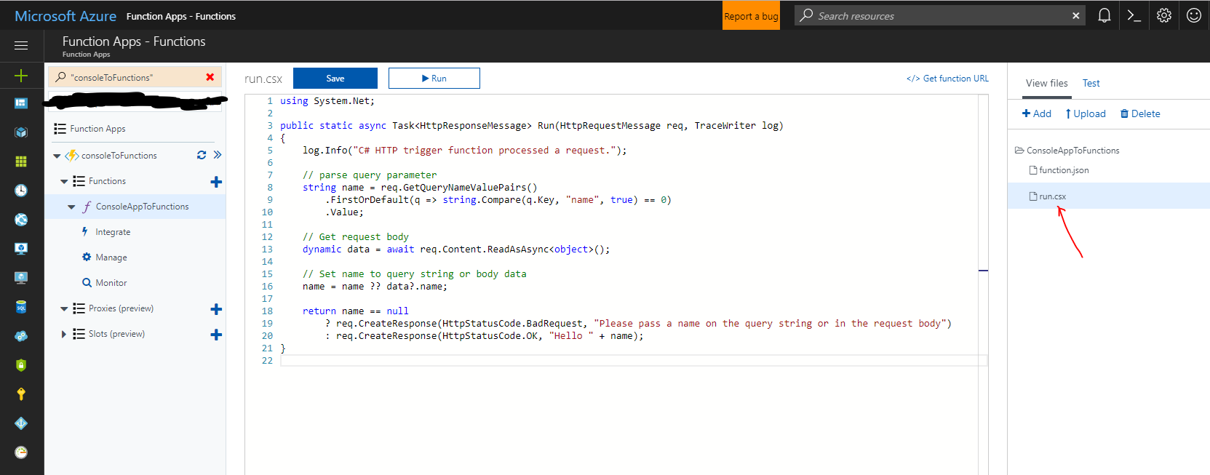
Task: Open the SQL databases sidebar icon
Action: click(21, 307)
